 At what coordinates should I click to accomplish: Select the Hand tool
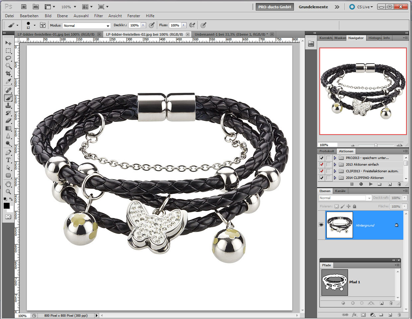8,184
